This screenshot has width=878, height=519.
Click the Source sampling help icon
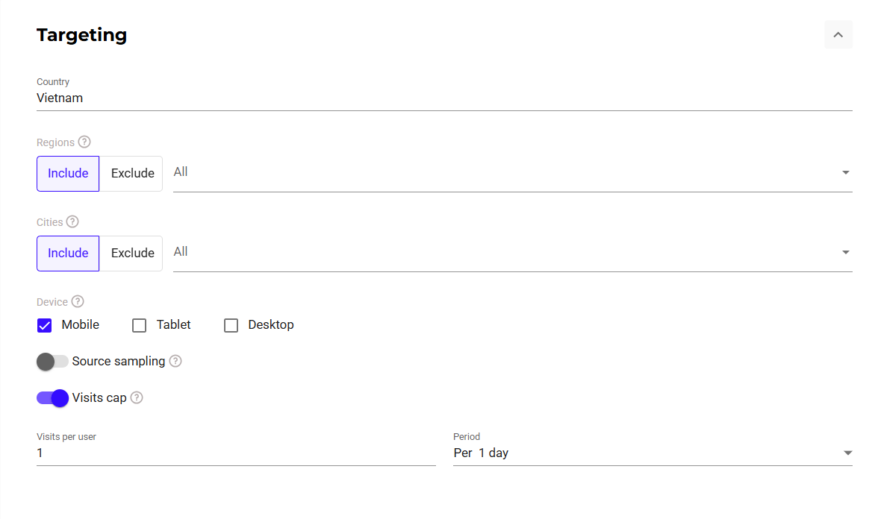click(175, 361)
